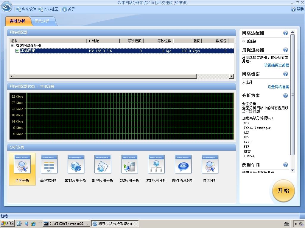The width and height of the screenshot is (305, 228).
Task: Click the round 开始 start button
Action: pos(284,191)
